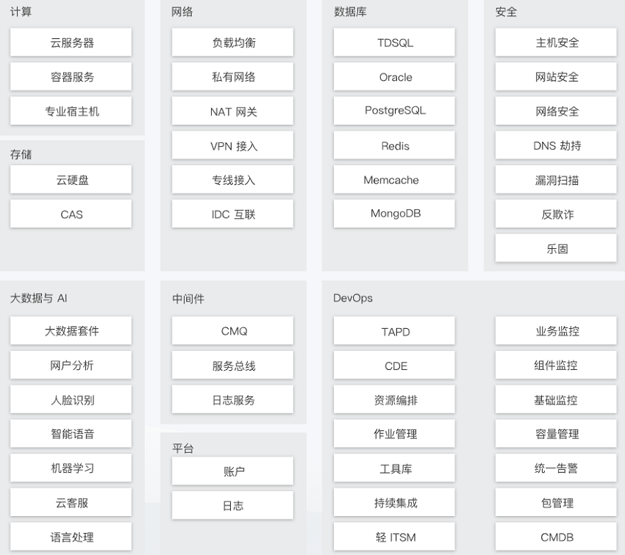
Task: Click the 大数据套件 card
Action: 71,330
